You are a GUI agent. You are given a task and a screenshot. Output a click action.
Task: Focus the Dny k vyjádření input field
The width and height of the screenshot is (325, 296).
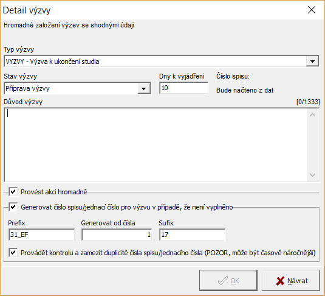click(184, 88)
